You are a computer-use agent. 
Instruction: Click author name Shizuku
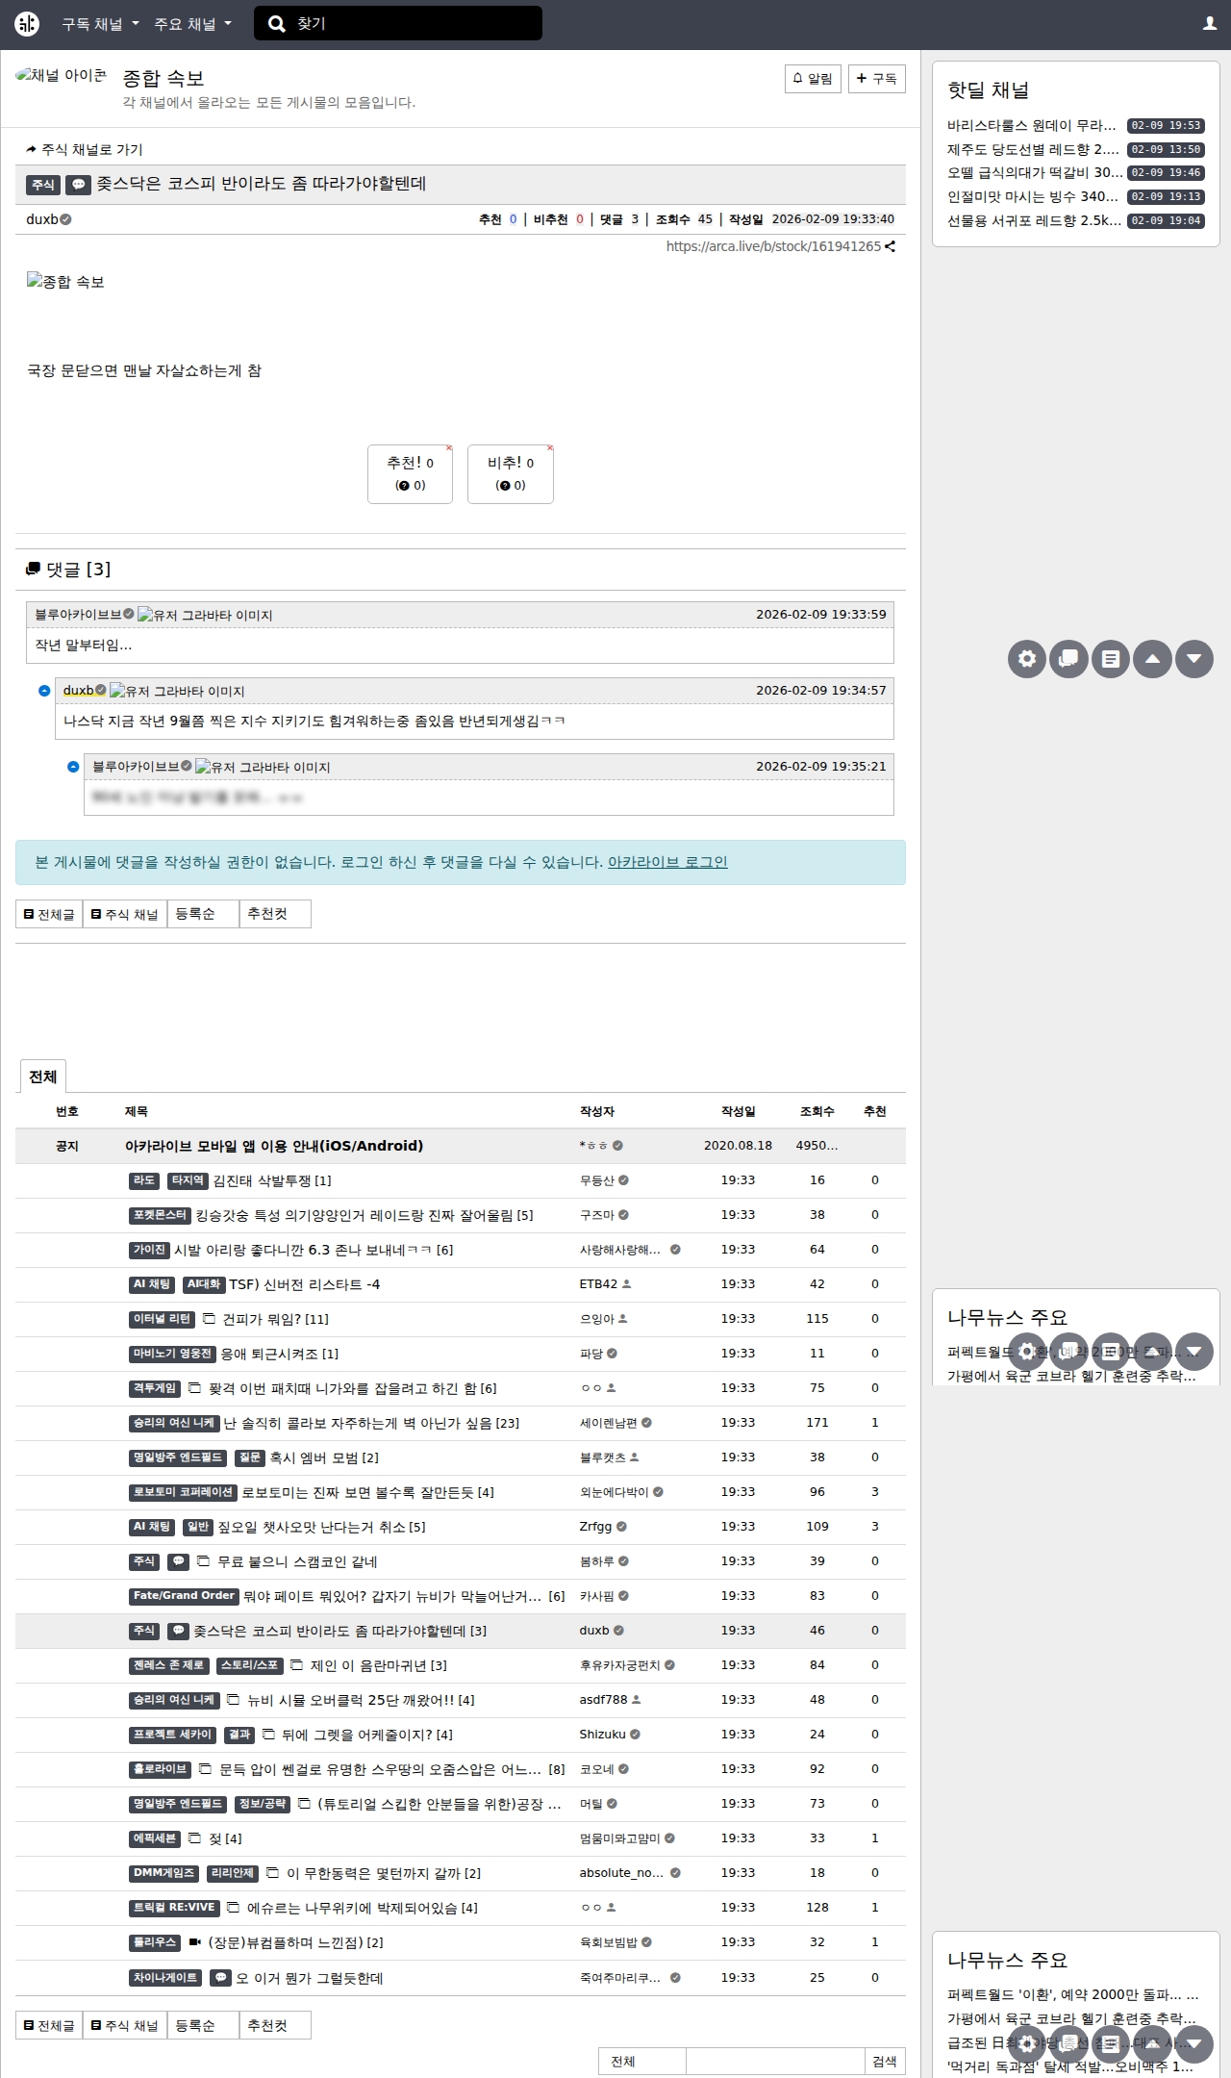603,1735
